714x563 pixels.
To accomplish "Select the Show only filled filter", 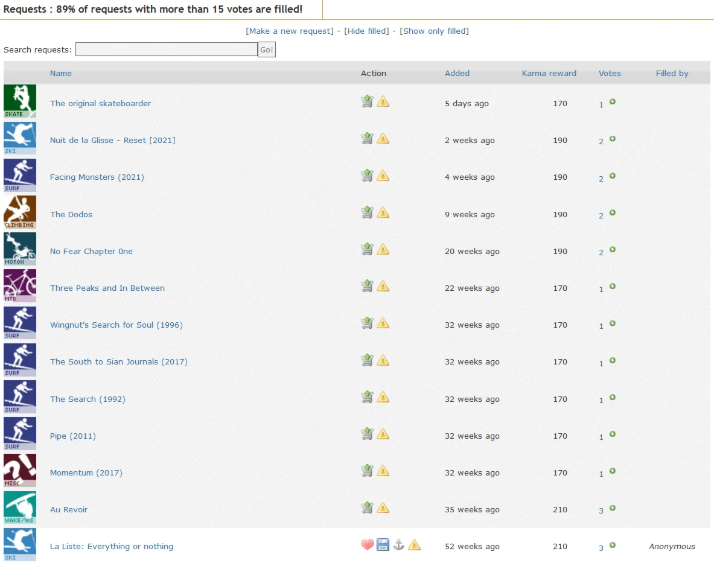I will (x=434, y=31).
